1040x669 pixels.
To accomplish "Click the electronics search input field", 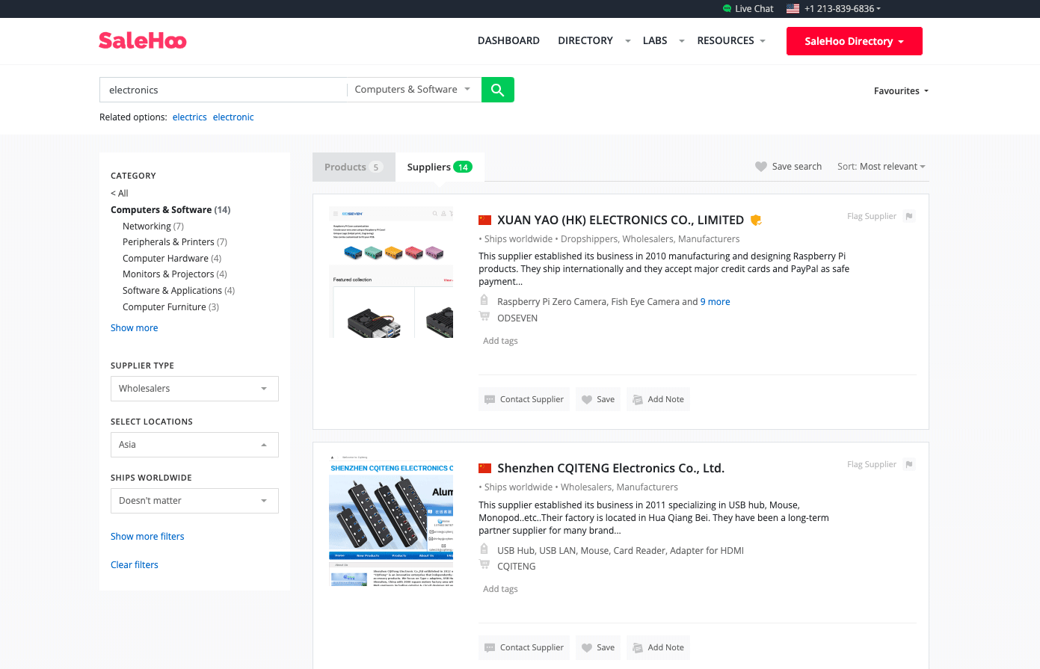I will 223,90.
